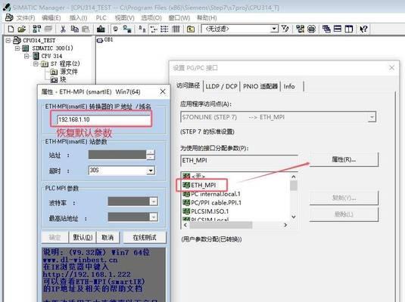Collapse the CPU314_TEST tree node

[8, 41]
